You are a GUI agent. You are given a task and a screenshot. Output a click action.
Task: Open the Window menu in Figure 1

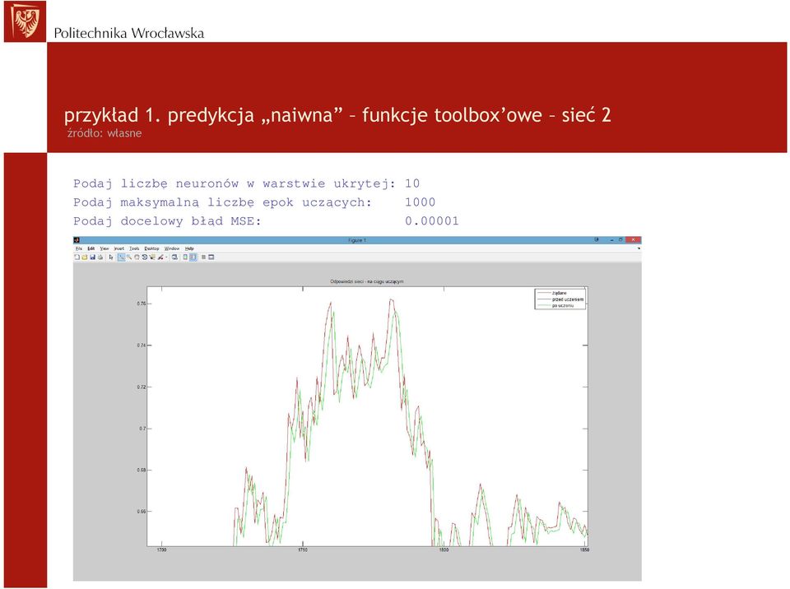(172, 248)
